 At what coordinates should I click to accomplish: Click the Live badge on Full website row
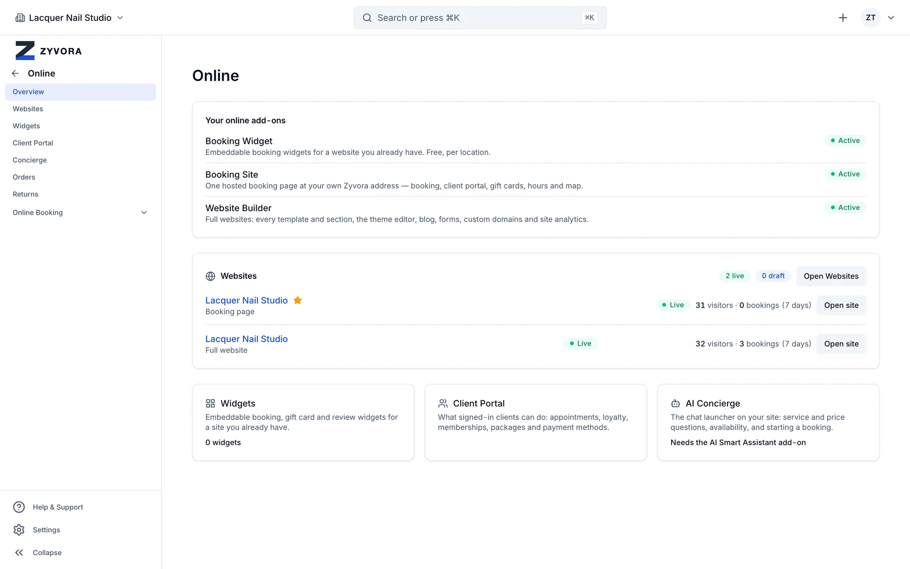pyautogui.click(x=581, y=344)
